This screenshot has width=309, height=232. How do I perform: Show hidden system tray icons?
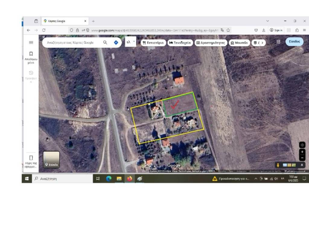point(256,179)
